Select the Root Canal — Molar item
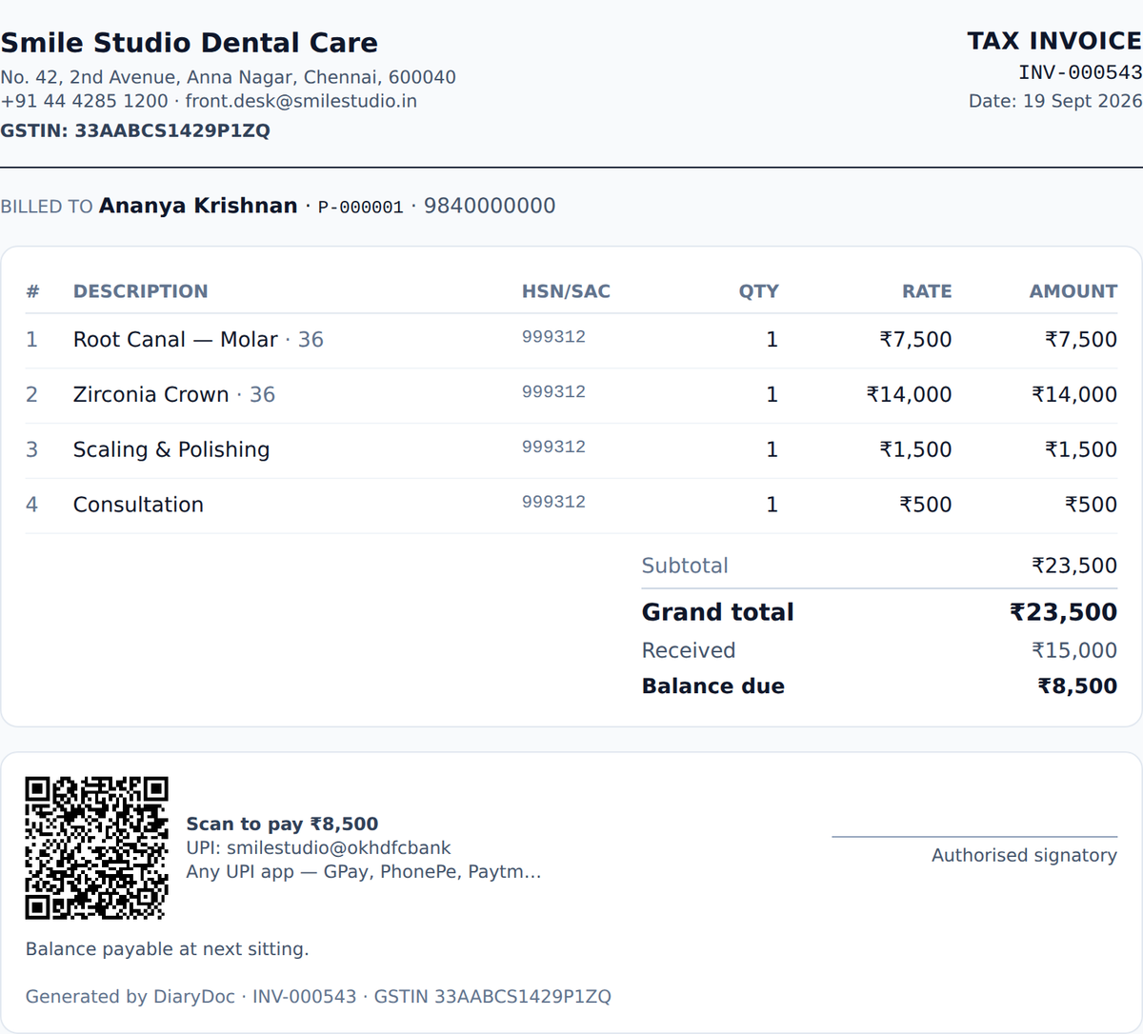 coord(175,340)
